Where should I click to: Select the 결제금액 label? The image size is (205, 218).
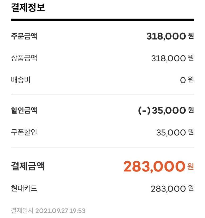coord(28,166)
